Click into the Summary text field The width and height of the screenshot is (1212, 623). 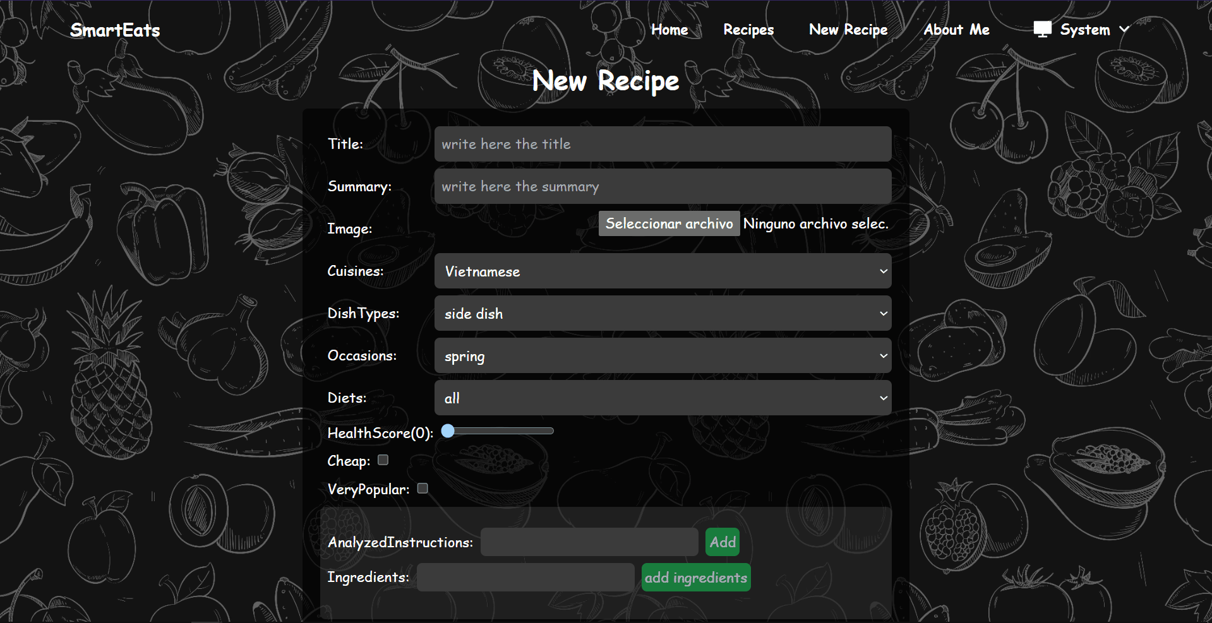coord(663,186)
